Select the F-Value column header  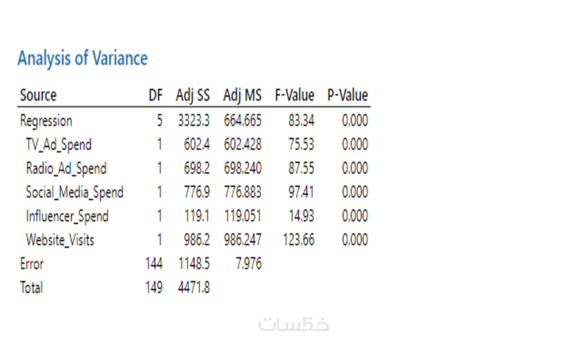(294, 96)
